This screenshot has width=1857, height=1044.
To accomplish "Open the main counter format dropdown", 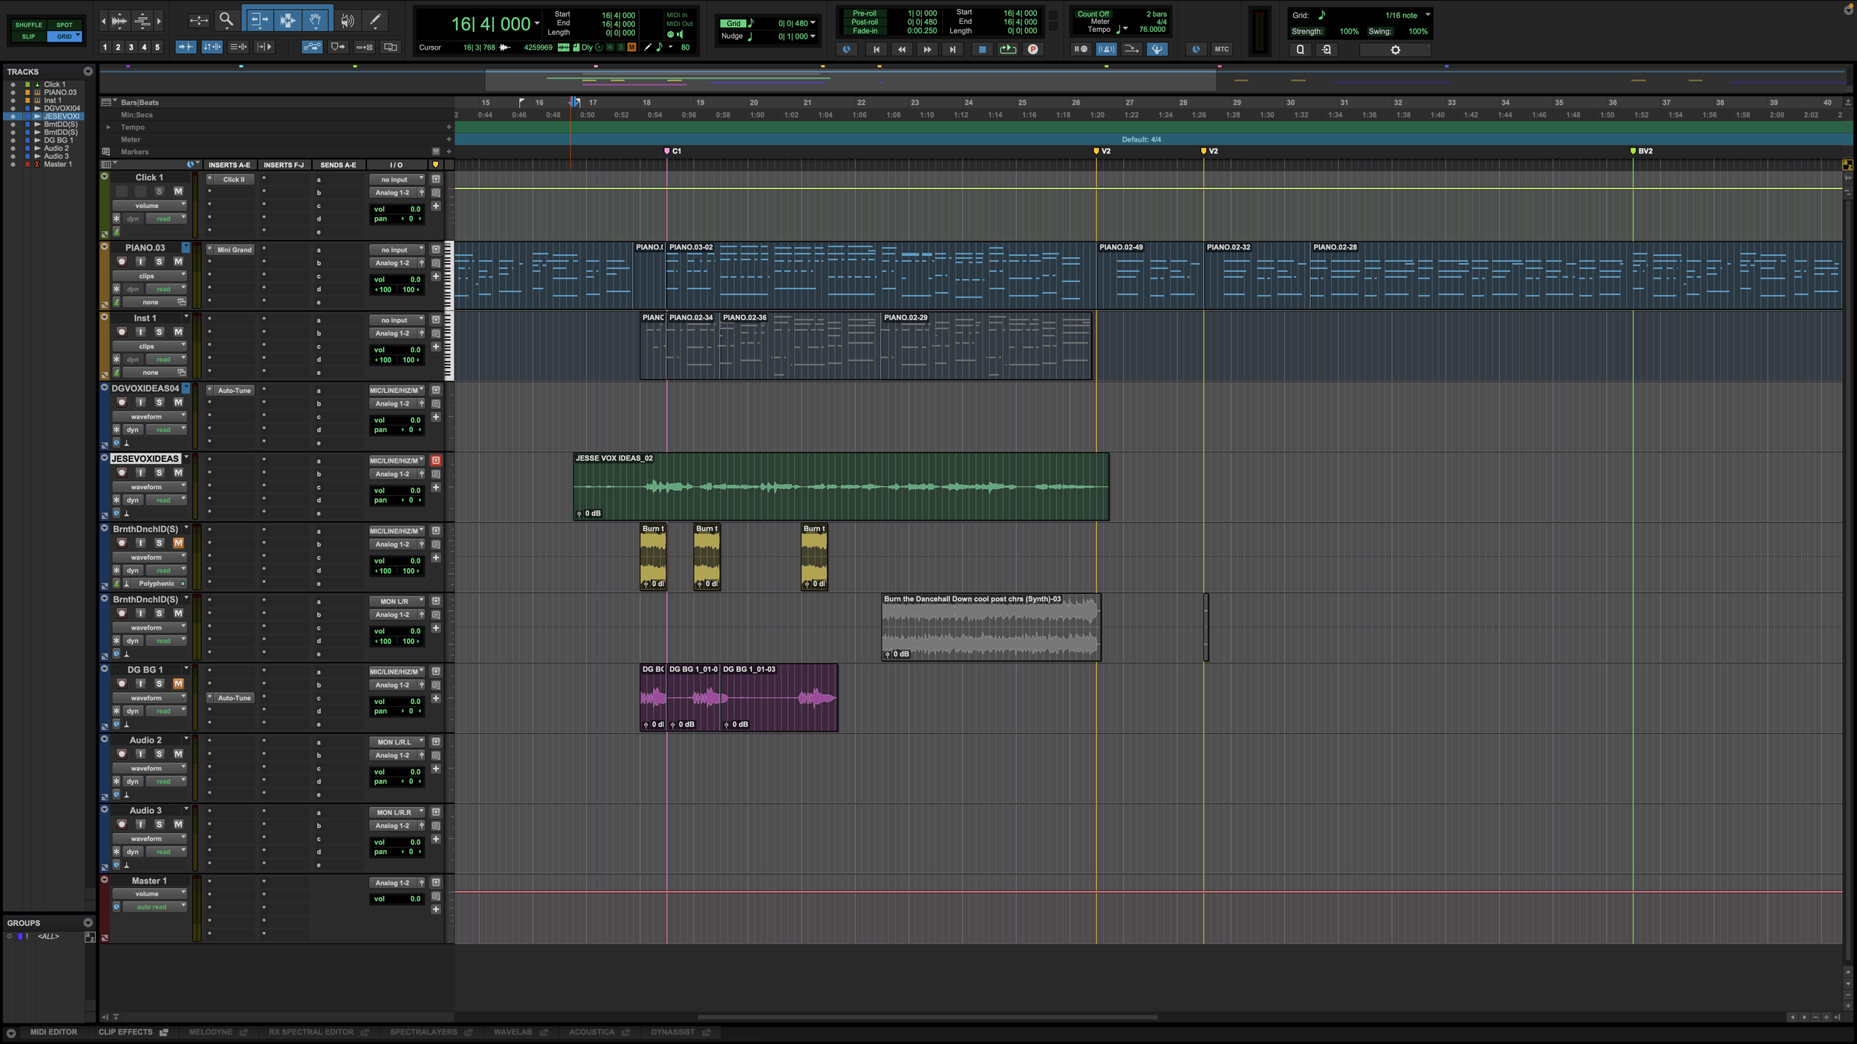I will coord(536,23).
